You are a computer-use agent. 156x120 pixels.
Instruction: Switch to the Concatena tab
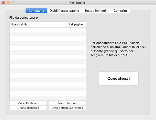(x=36, y=11)
